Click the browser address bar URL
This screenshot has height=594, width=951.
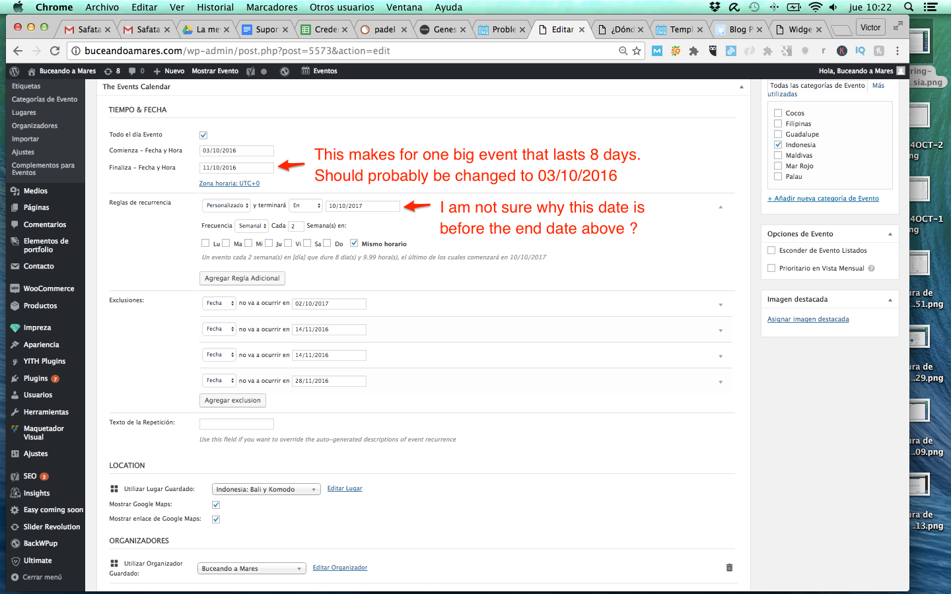[237, 51]
